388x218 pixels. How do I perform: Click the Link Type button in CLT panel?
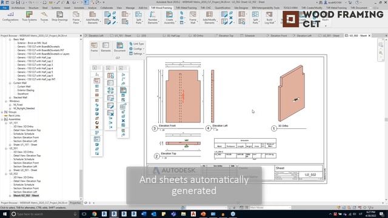coord(136,44)
